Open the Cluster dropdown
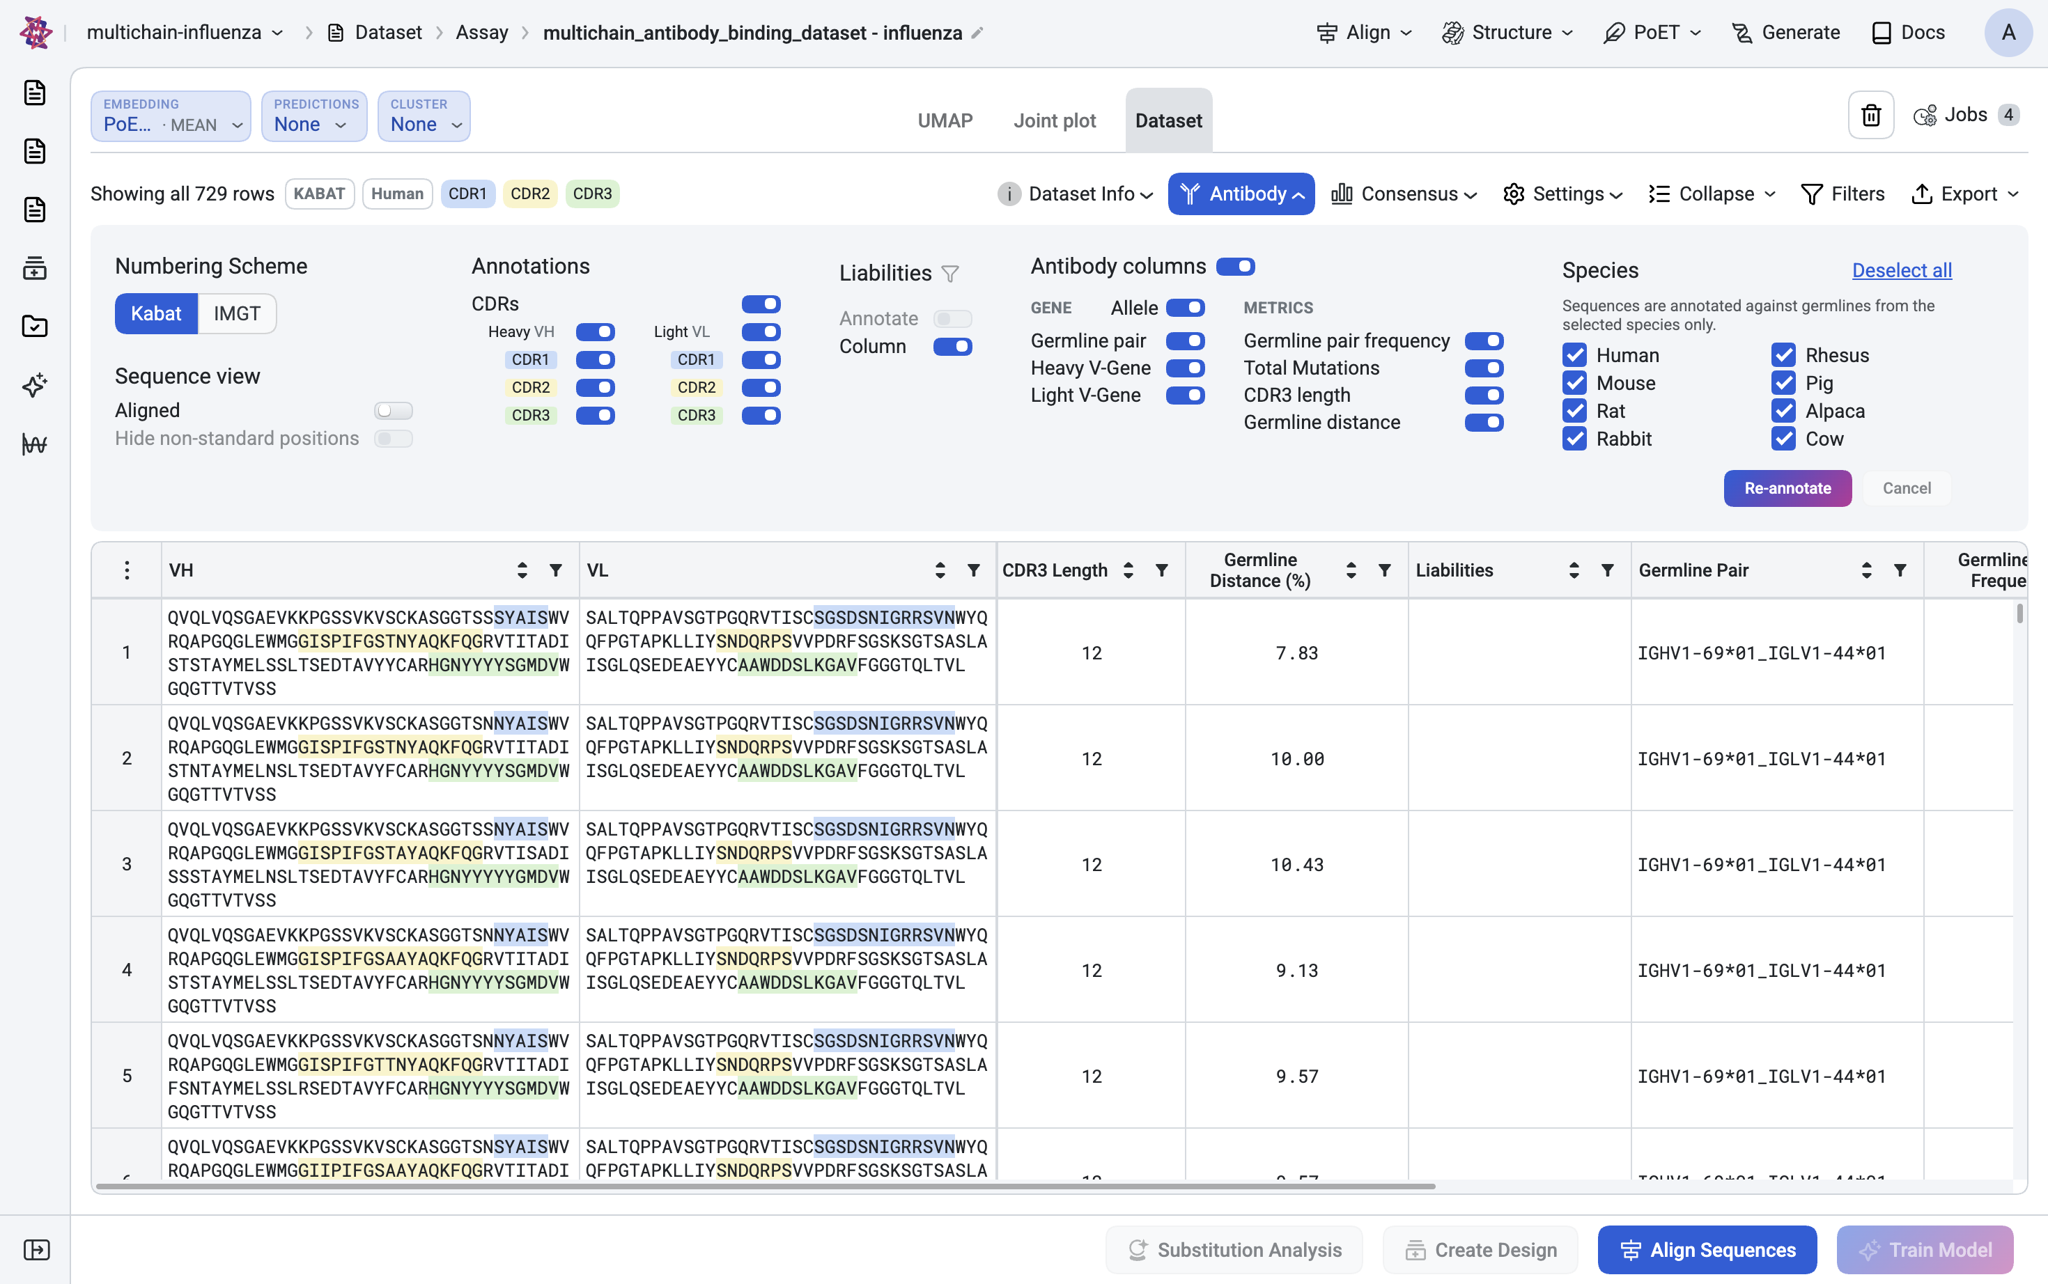 pos(424,116)
